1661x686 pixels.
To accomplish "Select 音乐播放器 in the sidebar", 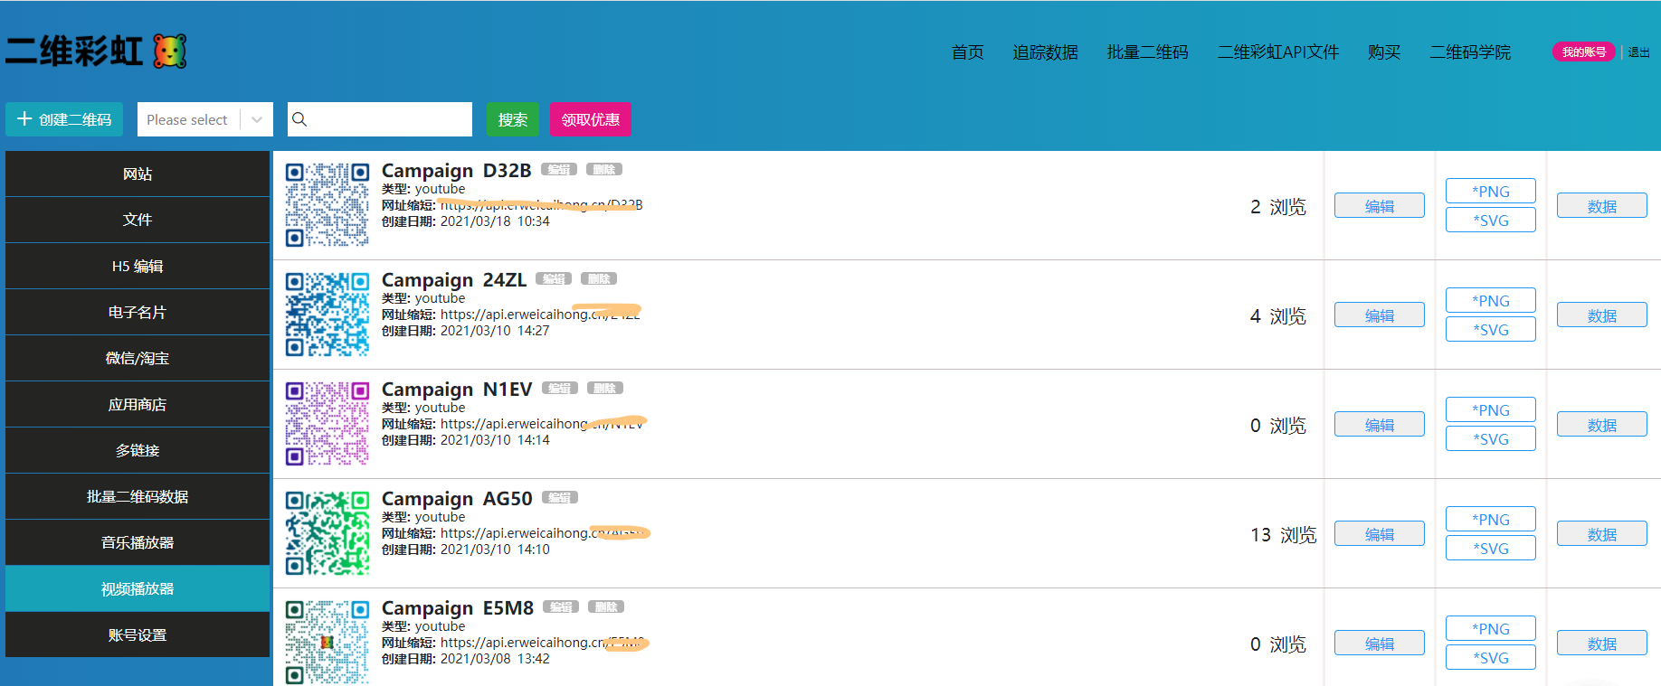I will [x=138, y=542].
